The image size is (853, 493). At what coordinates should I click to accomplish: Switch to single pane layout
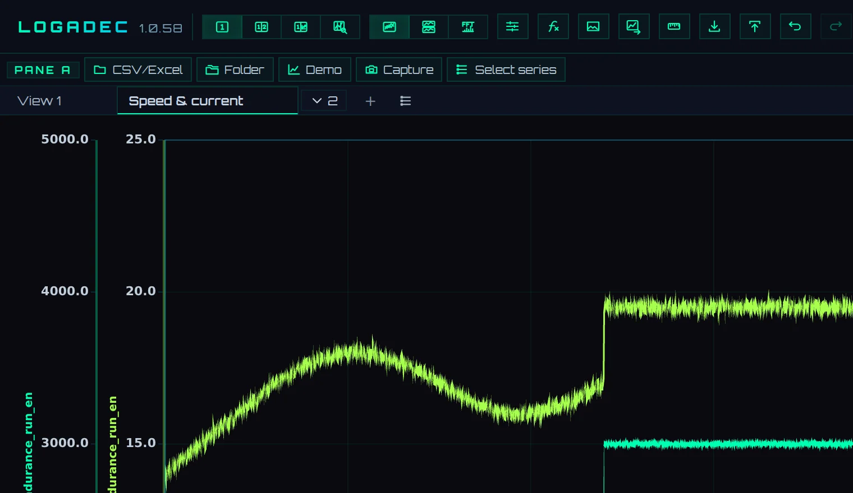pyautogui.click(x=222, y=27)
